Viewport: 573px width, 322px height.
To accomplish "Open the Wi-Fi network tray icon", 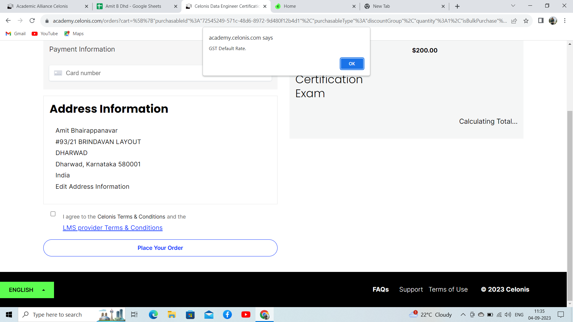I will click(499, 315).
